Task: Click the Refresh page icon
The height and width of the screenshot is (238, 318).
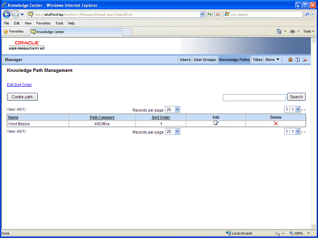Action: click(x=210, y=14)
